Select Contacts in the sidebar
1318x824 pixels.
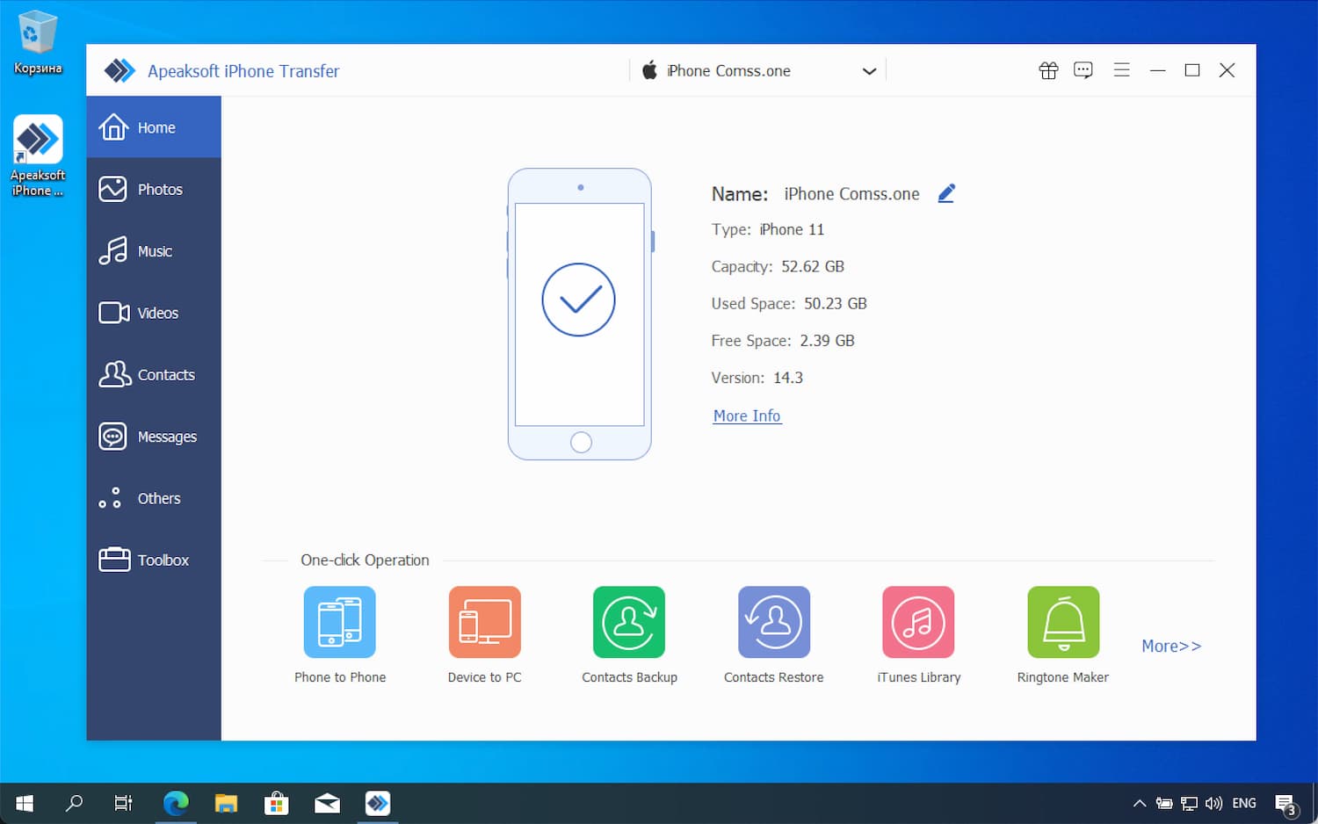[x=154, y=375]
